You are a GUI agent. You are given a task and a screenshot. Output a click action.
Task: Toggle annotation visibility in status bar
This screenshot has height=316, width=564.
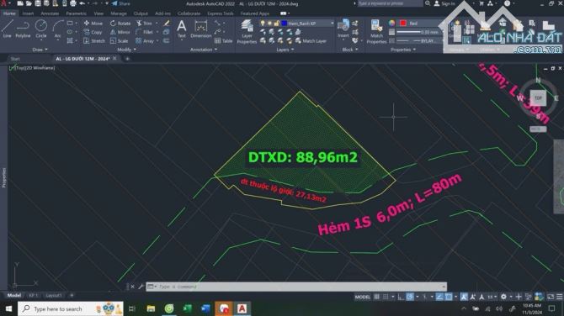464,297
